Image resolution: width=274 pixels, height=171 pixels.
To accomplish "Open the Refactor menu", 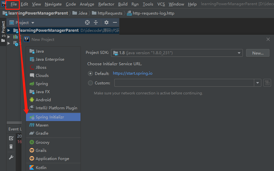I will pos(106,4).
